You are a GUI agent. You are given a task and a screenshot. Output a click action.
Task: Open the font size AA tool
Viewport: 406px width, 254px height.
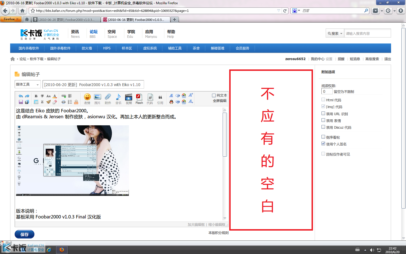[x=48, y=96]
